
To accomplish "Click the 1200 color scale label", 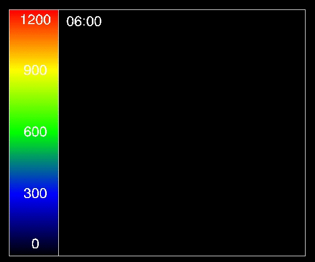I will click(x=36, y=19).
